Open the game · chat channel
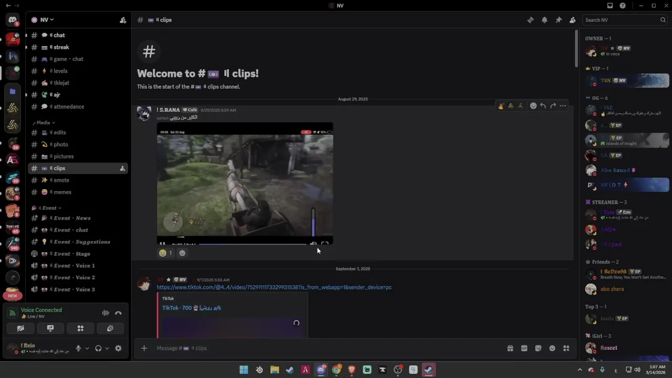The image size is (672, 378). coord(78,59)
